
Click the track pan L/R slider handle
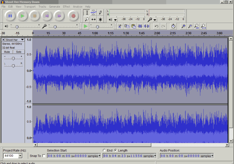coord(13,66)
